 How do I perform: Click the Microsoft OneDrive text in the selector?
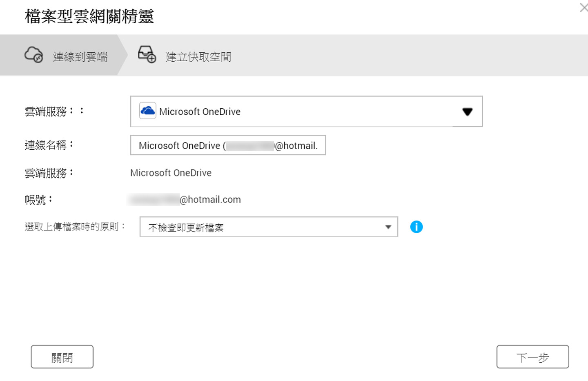(200, 111)
